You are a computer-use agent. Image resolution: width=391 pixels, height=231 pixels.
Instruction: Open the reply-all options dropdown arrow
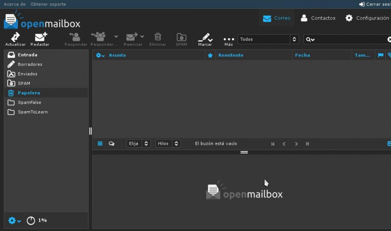tap(116, 36)
